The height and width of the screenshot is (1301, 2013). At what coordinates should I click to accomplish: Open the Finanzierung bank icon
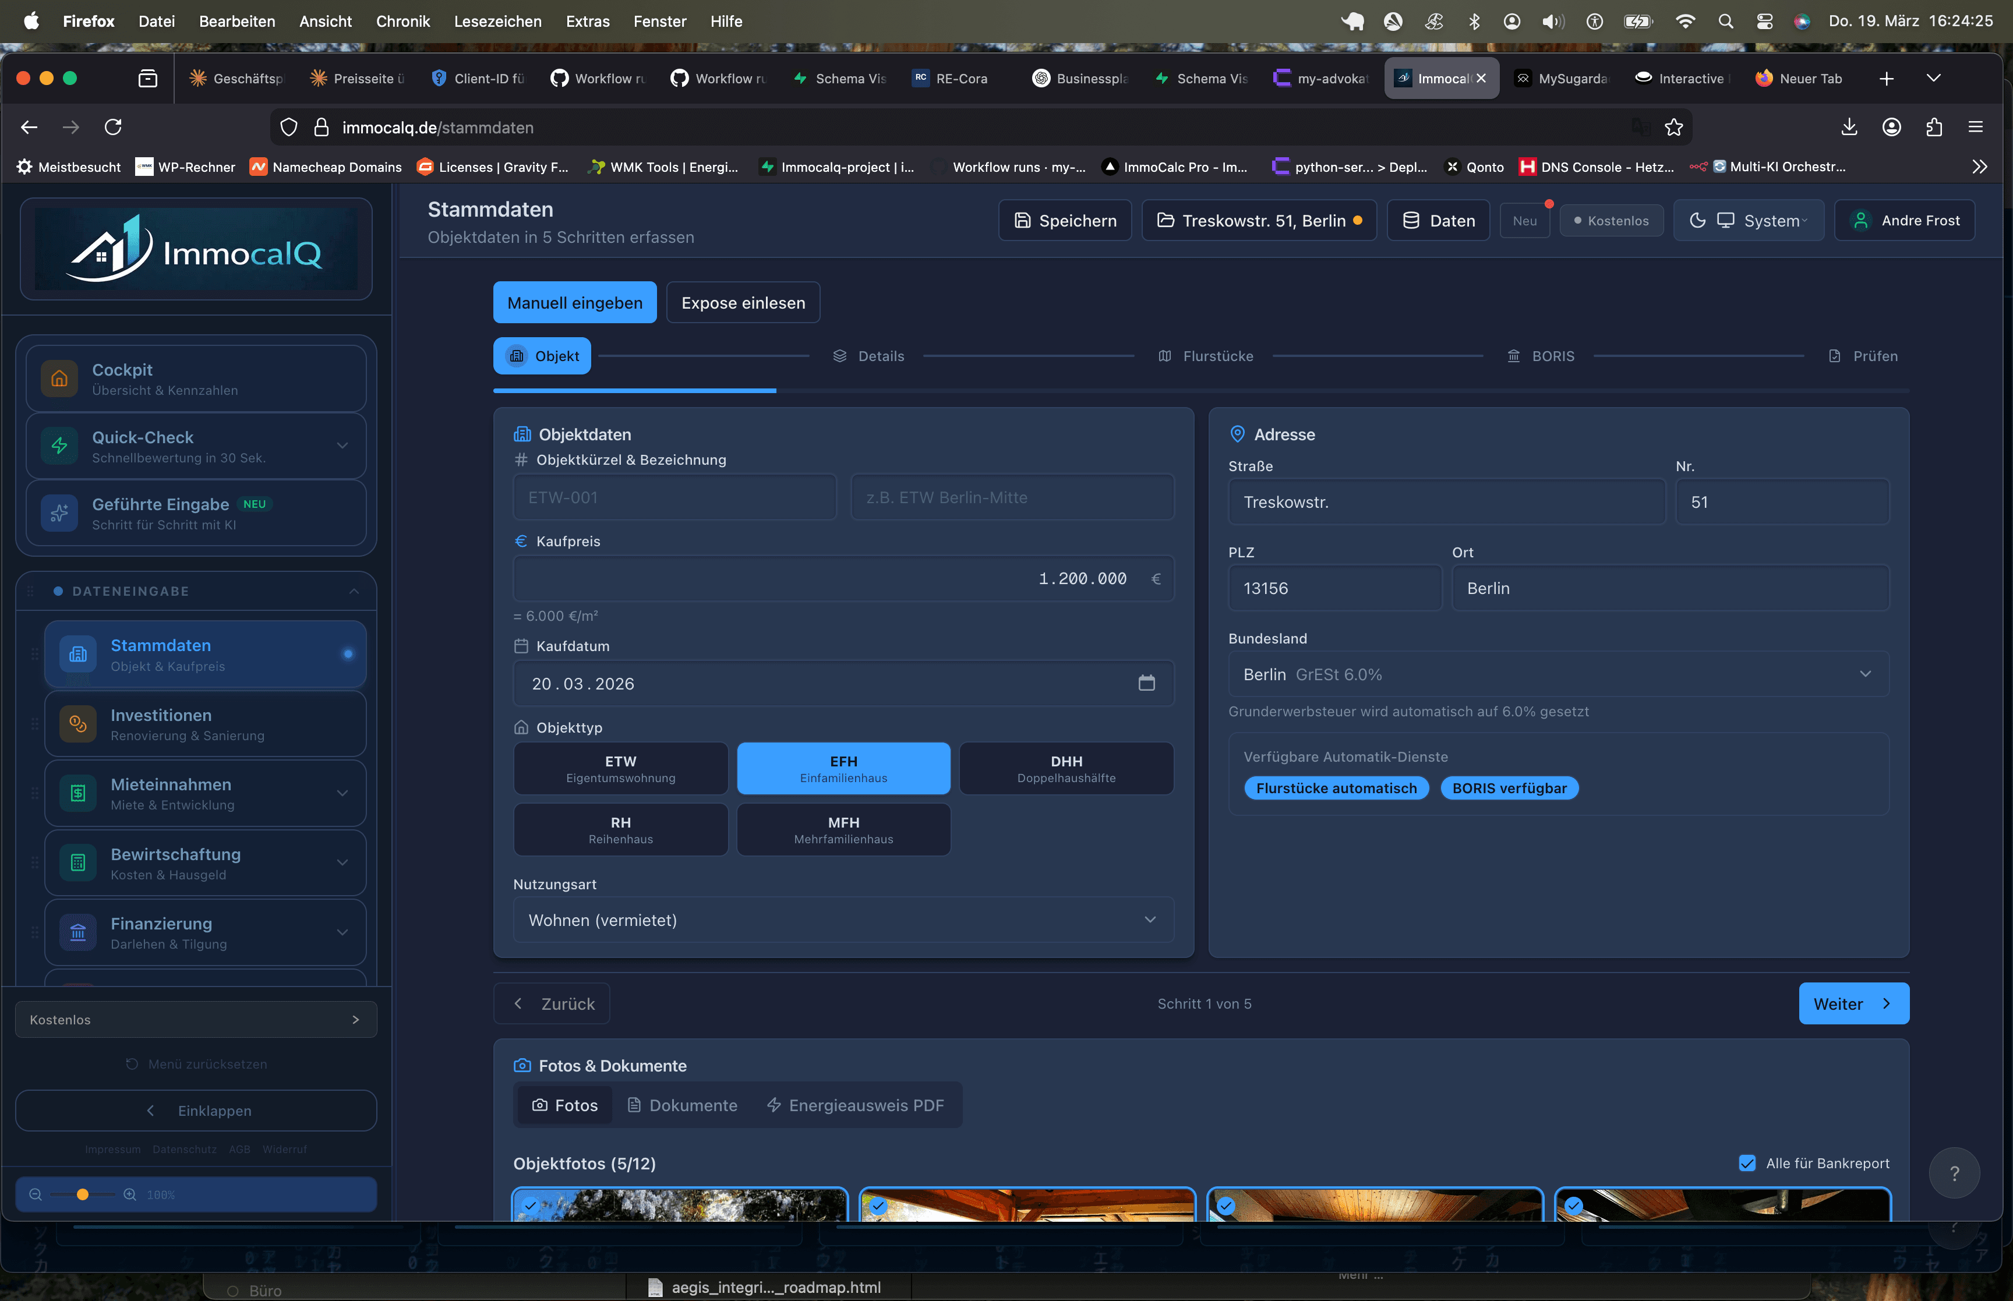(77, 933)
